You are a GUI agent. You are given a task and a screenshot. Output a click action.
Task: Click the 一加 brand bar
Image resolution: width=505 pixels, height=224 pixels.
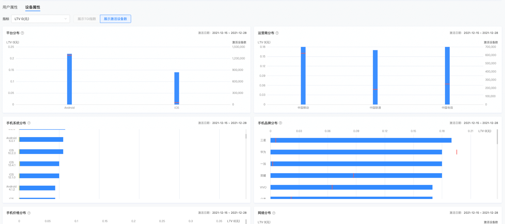click(x=356, y=164)
